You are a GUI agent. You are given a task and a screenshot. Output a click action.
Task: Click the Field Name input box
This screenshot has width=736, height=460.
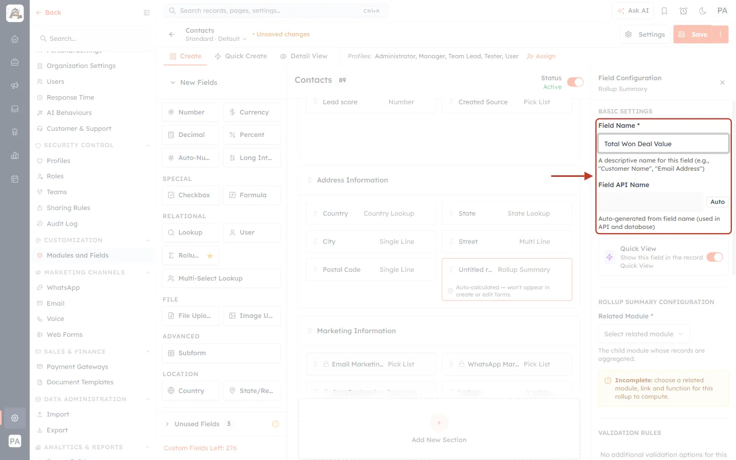pyautogui.click(x=663, y=144)
